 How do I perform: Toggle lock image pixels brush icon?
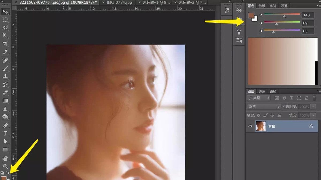coord(265,115)
